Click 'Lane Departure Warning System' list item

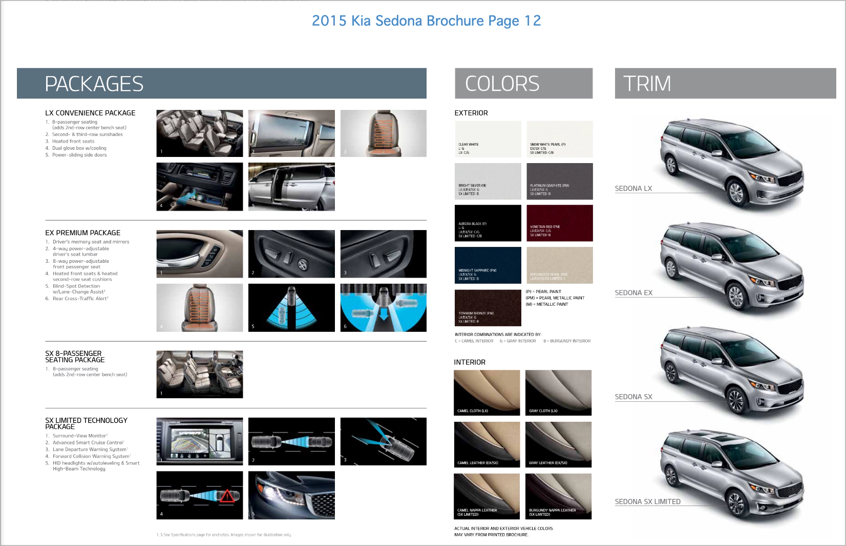click(90, 449)
